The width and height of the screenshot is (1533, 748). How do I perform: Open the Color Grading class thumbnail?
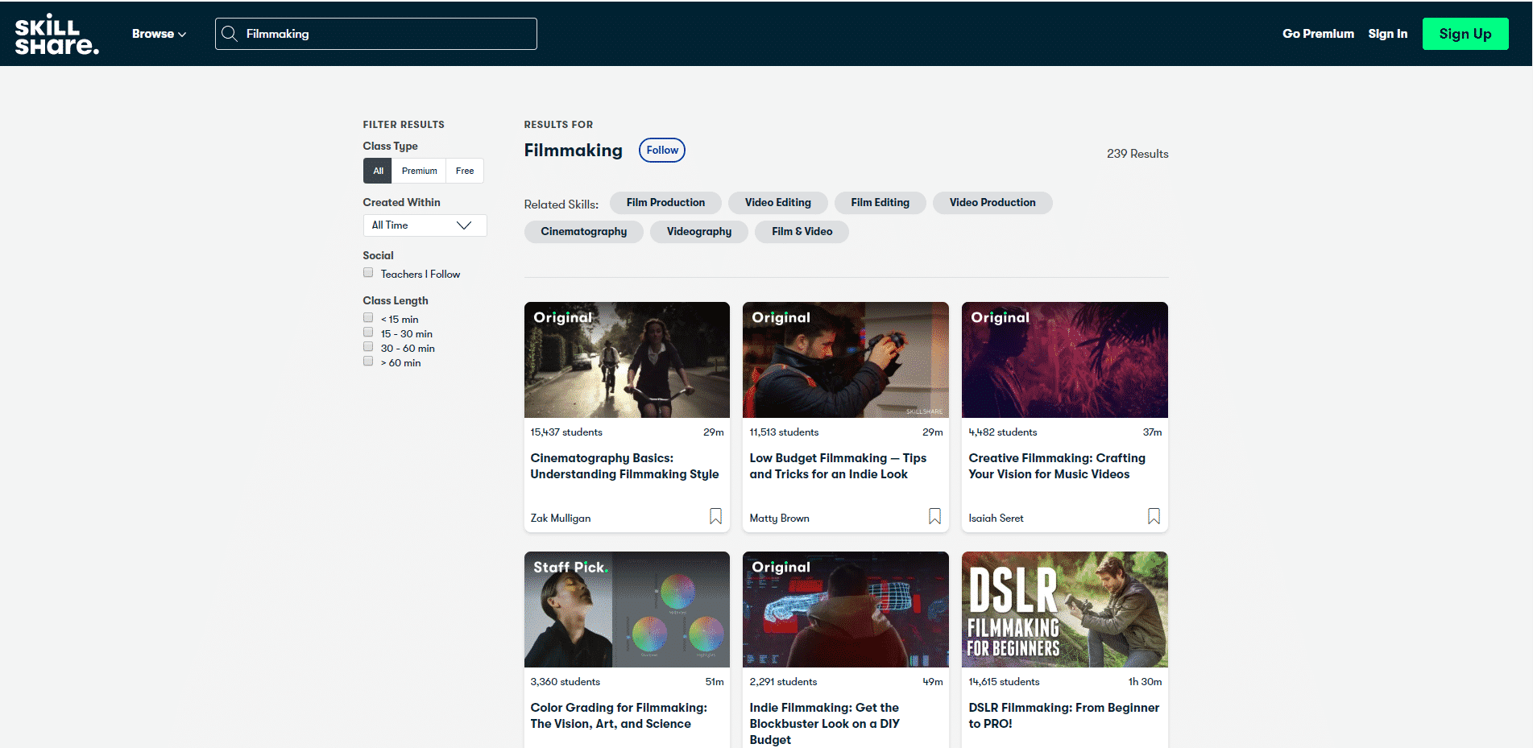click(627, 610)
